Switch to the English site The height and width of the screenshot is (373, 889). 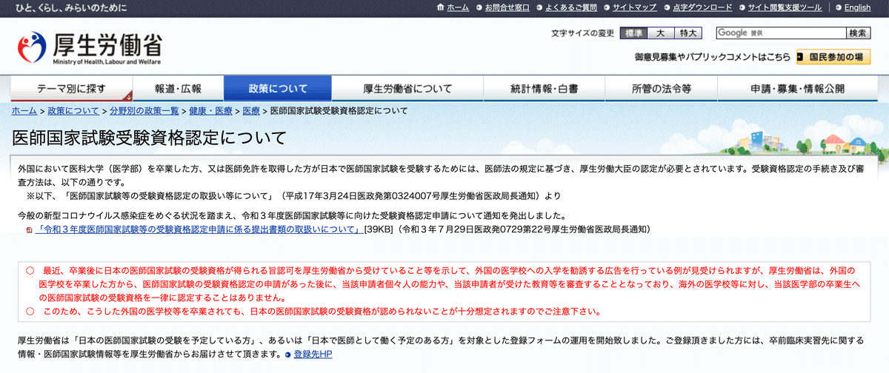(x=857, y=7)
